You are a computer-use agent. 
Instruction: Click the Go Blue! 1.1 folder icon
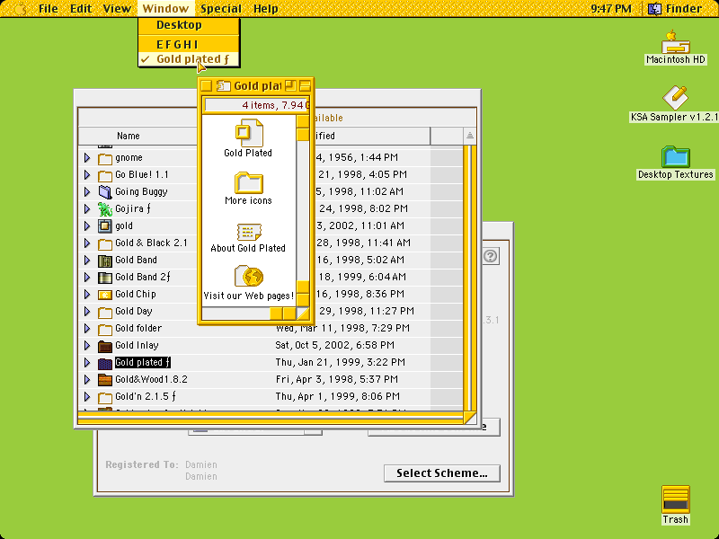click(105, 175)
